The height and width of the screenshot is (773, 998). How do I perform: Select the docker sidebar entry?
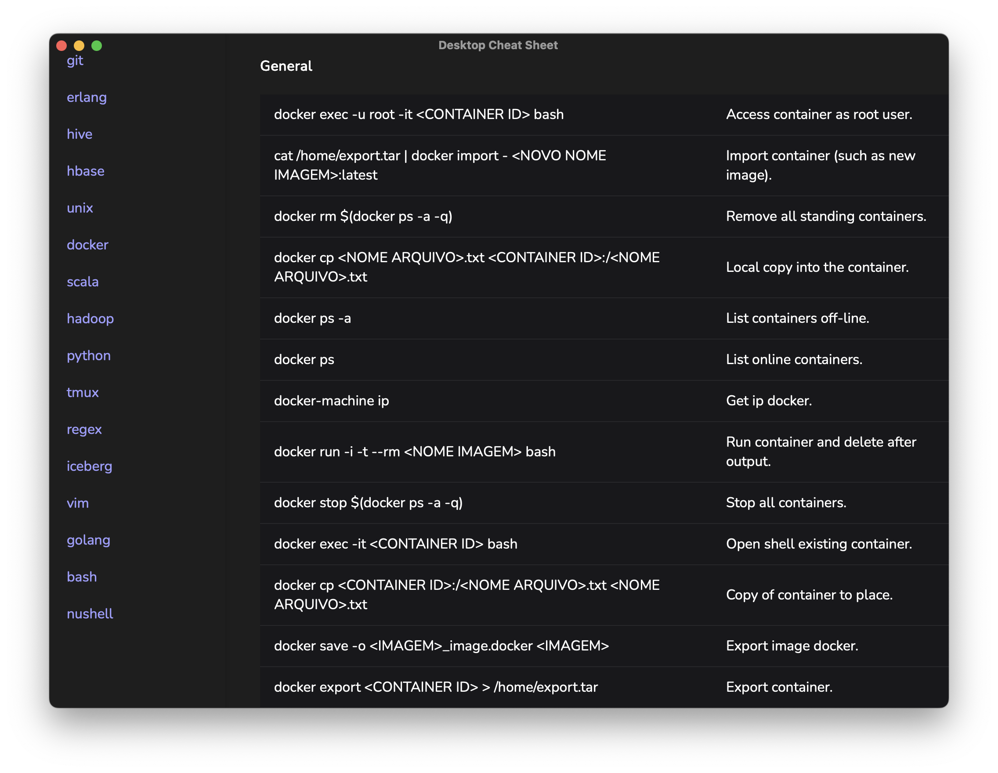click(x=87, y=245)
